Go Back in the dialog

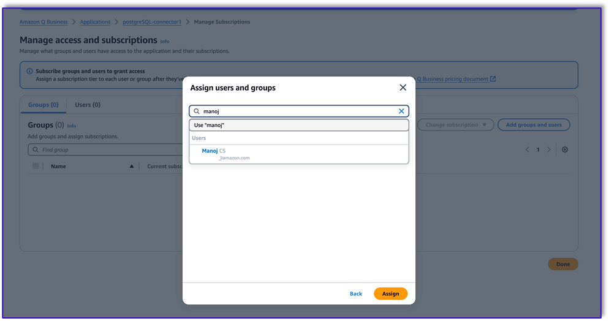[x=356, y=294]
